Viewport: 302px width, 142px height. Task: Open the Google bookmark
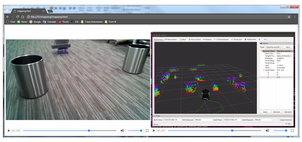coord(35,22)
